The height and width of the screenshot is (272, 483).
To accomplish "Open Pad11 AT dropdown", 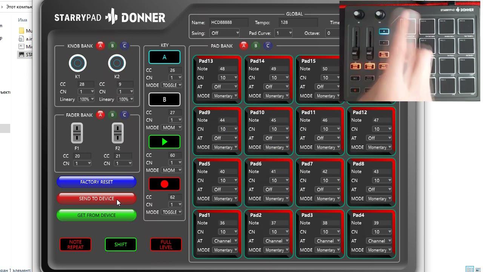I will 328,138.
